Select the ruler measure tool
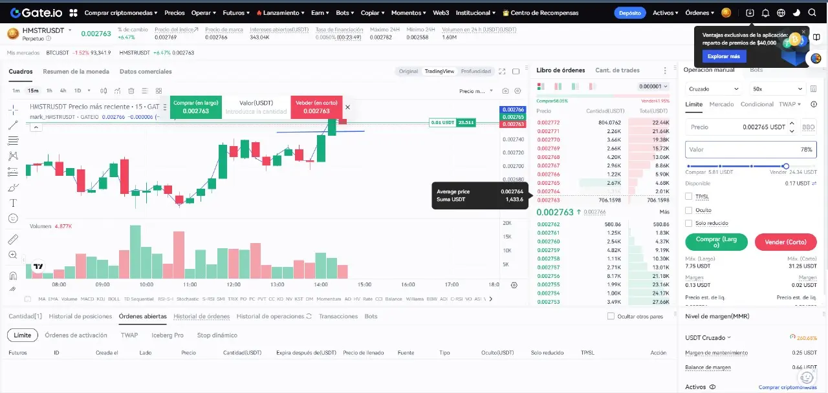 [x=13, y=239]
